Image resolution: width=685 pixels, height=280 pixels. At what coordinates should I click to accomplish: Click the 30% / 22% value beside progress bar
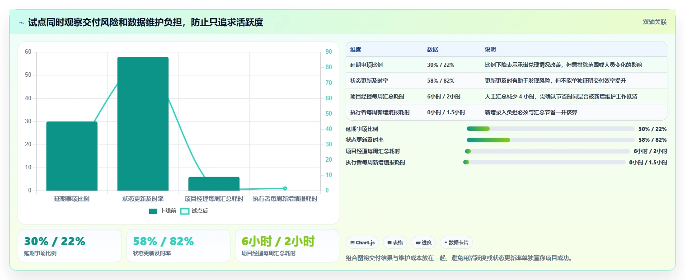652,129
